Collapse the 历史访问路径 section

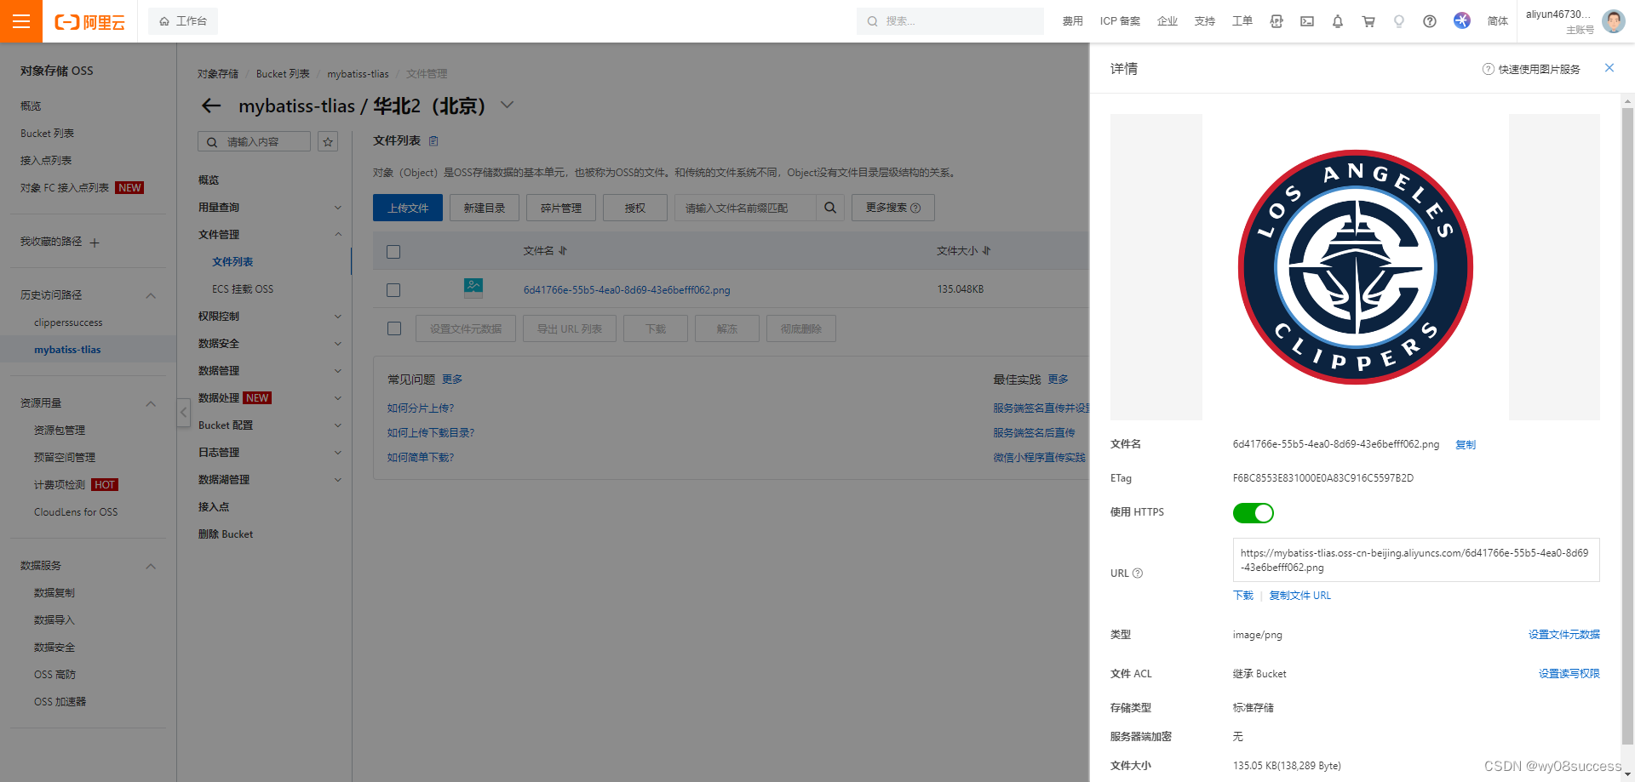point(151,295)
